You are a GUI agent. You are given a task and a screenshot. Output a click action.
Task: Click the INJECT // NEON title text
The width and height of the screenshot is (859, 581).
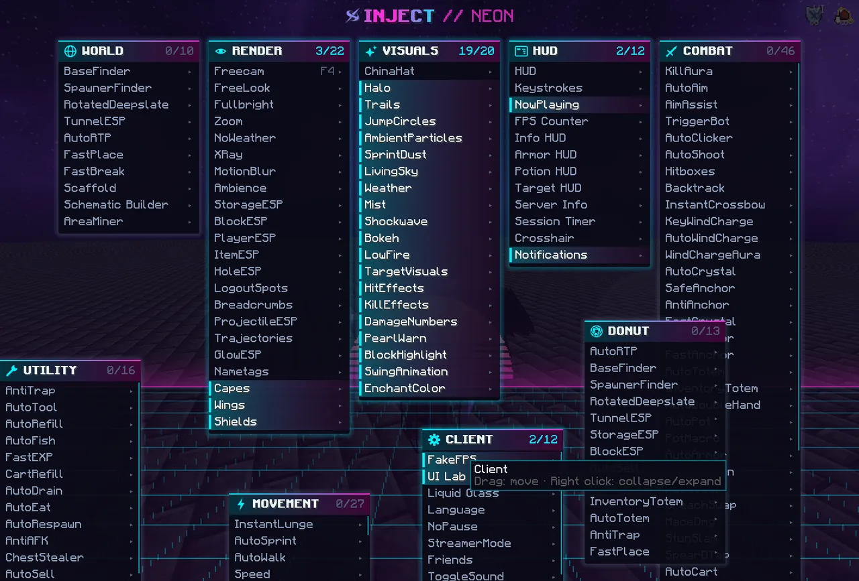tap(438, 15)
